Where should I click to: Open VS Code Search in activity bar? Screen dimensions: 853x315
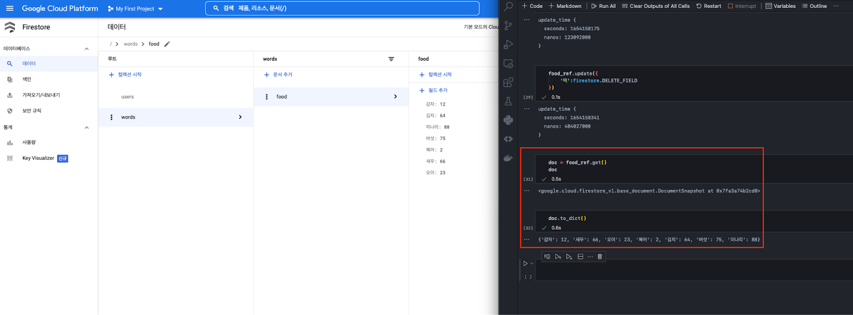point(508,6)
